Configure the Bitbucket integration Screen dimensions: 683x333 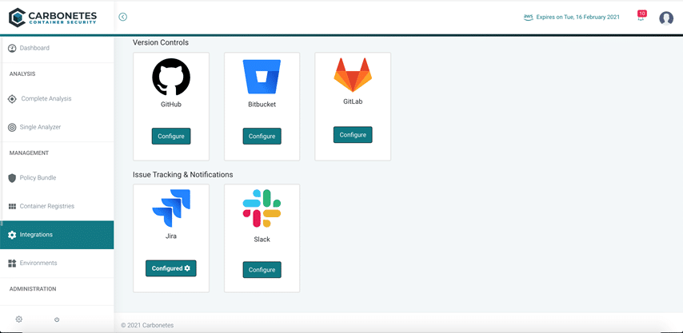tap(262, 136)
